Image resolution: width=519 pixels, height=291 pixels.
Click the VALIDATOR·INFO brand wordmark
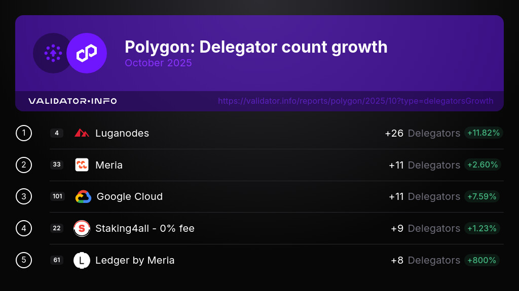(72, 101)
